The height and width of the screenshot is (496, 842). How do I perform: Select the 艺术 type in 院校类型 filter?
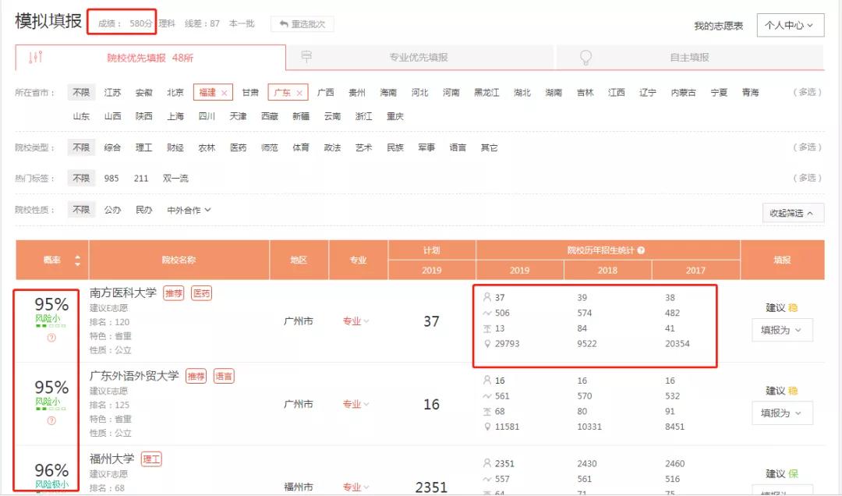coord(363,147)
